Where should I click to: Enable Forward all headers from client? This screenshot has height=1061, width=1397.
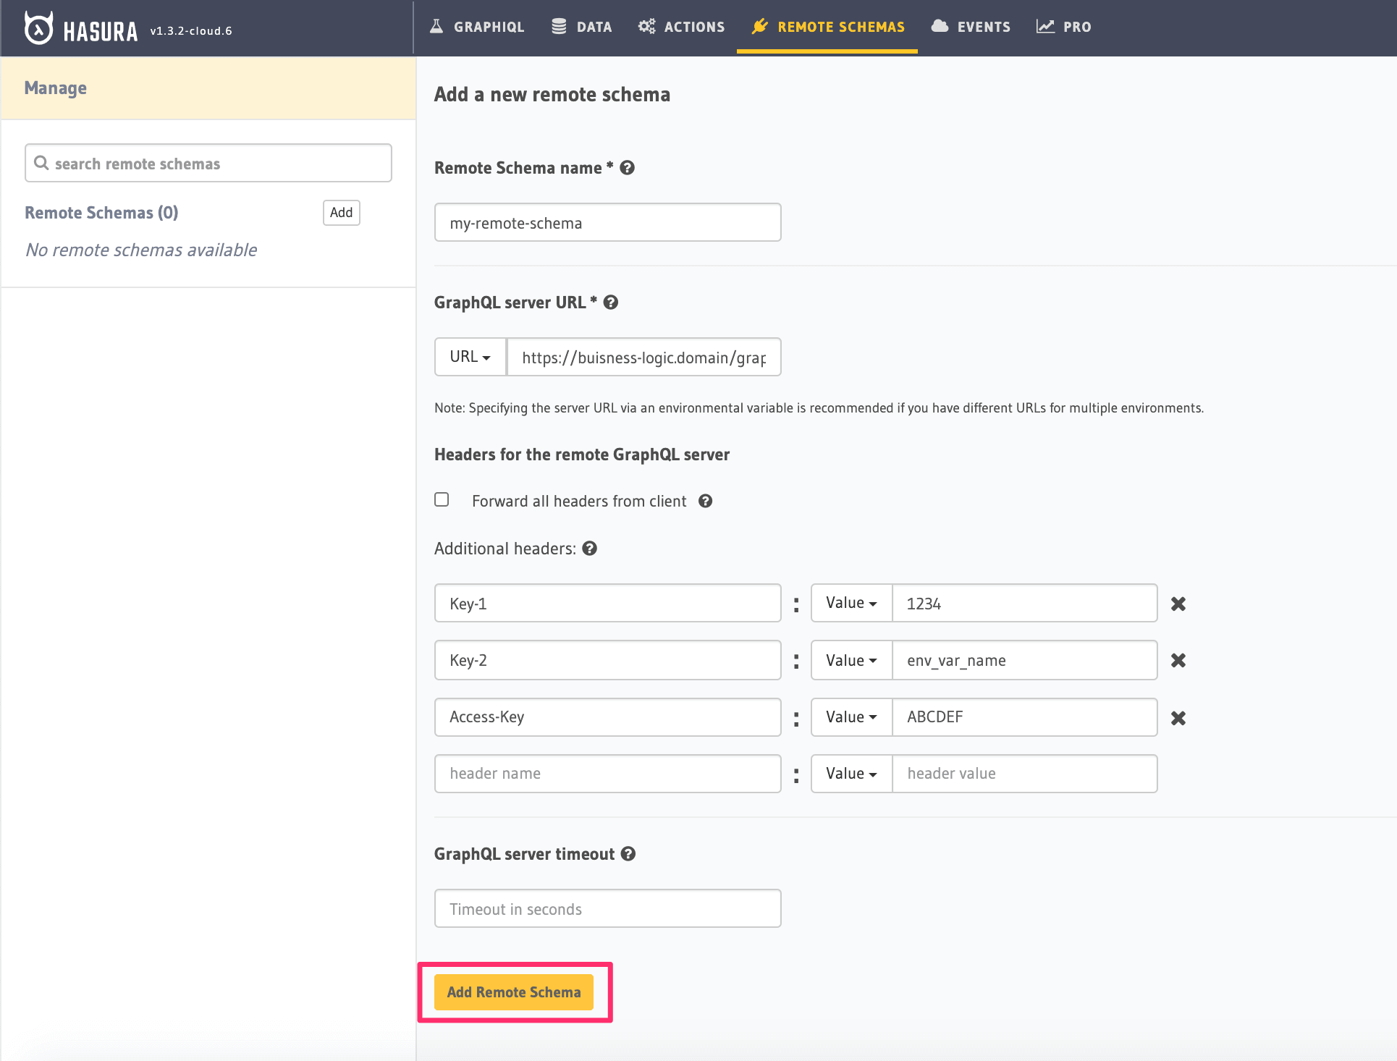442,499
